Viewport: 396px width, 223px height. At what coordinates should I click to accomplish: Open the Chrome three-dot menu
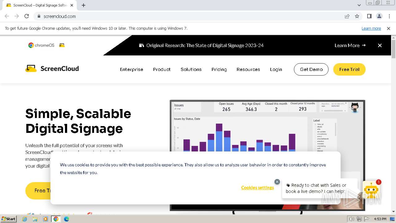coord(389,16)
